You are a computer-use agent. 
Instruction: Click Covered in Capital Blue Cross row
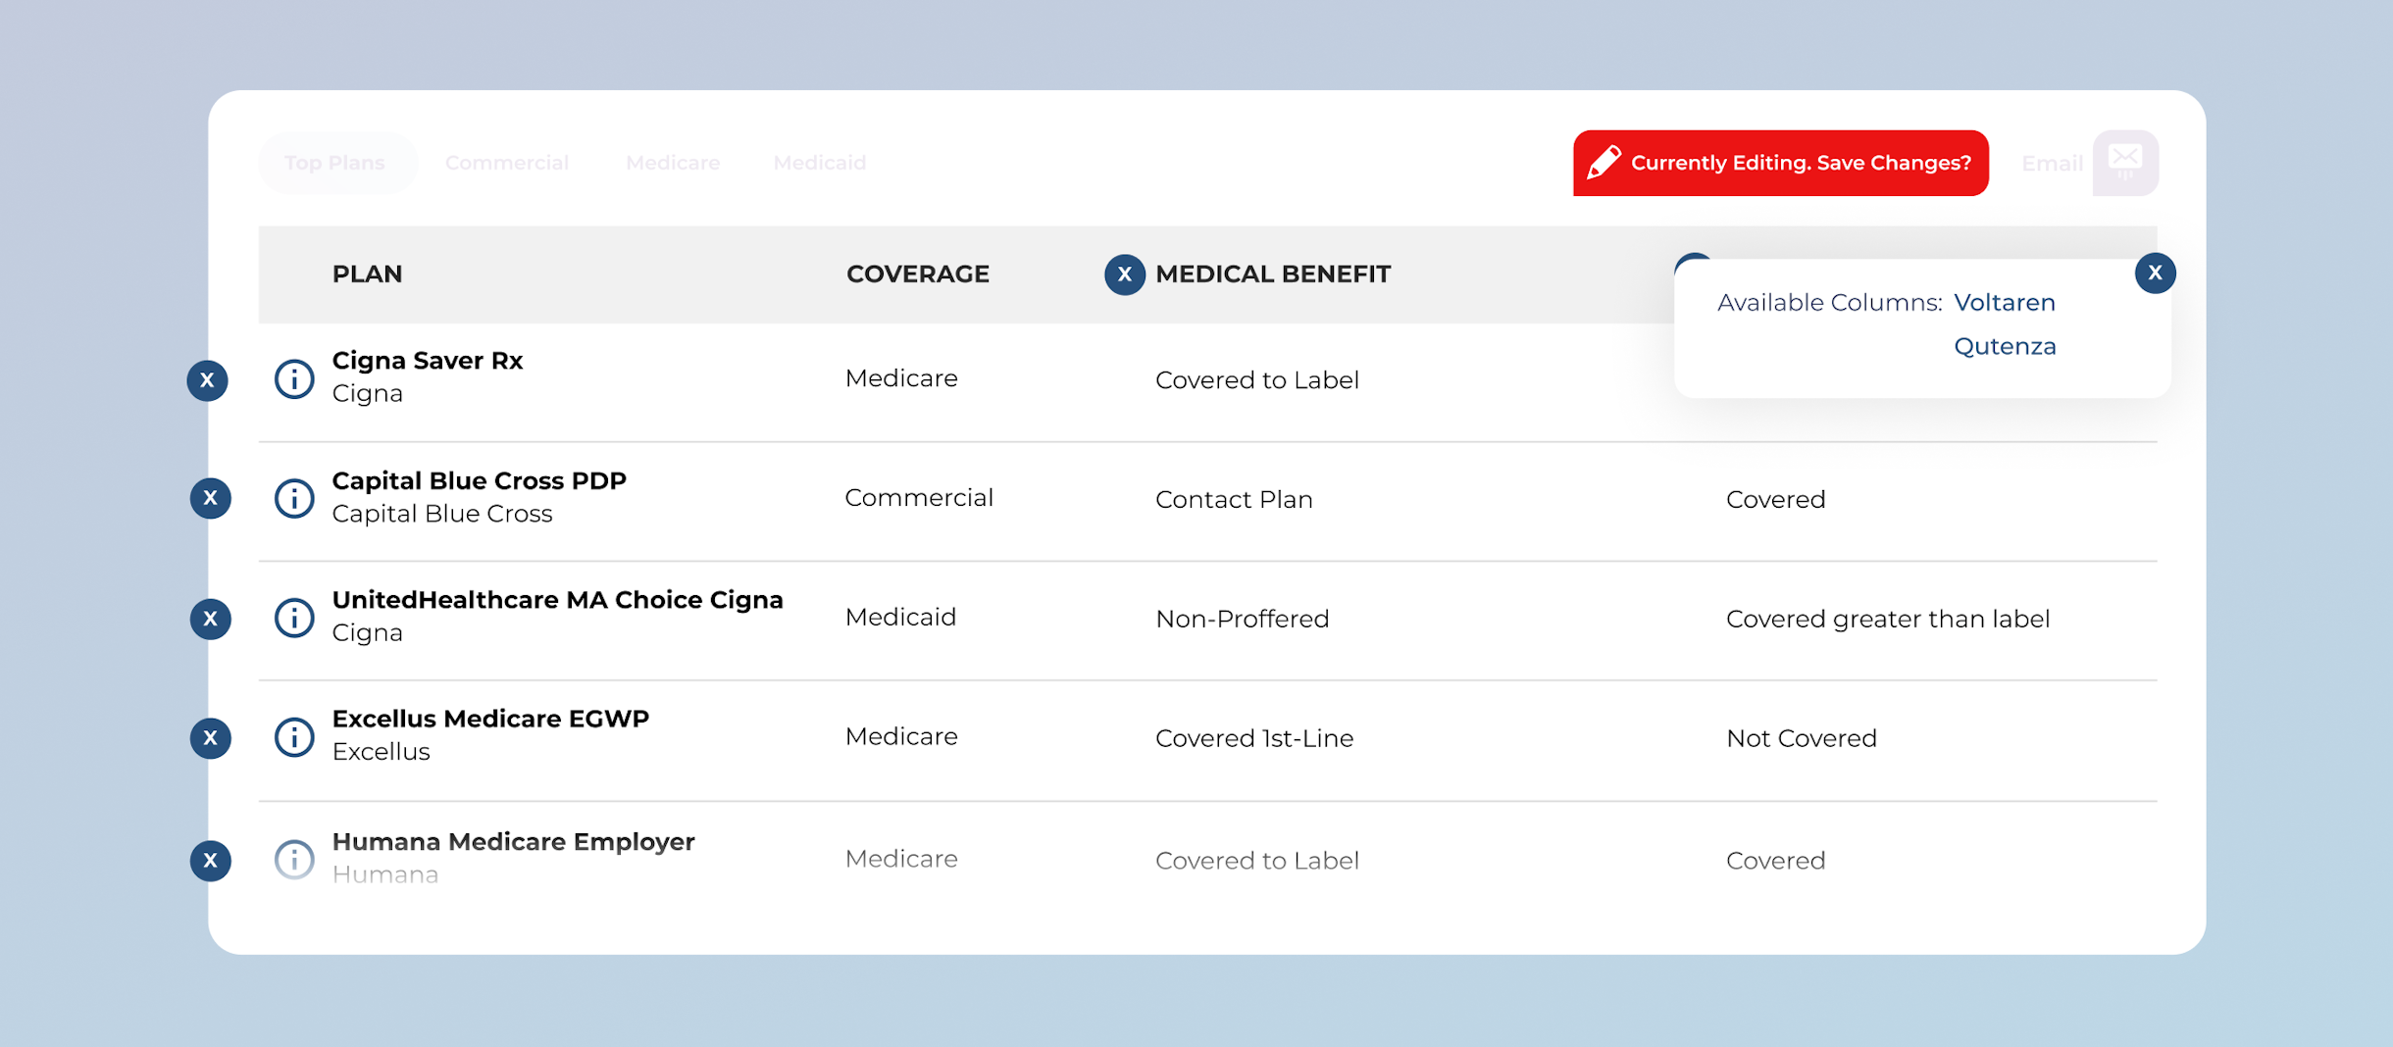pyautogui.click(x=1775, y=500)
